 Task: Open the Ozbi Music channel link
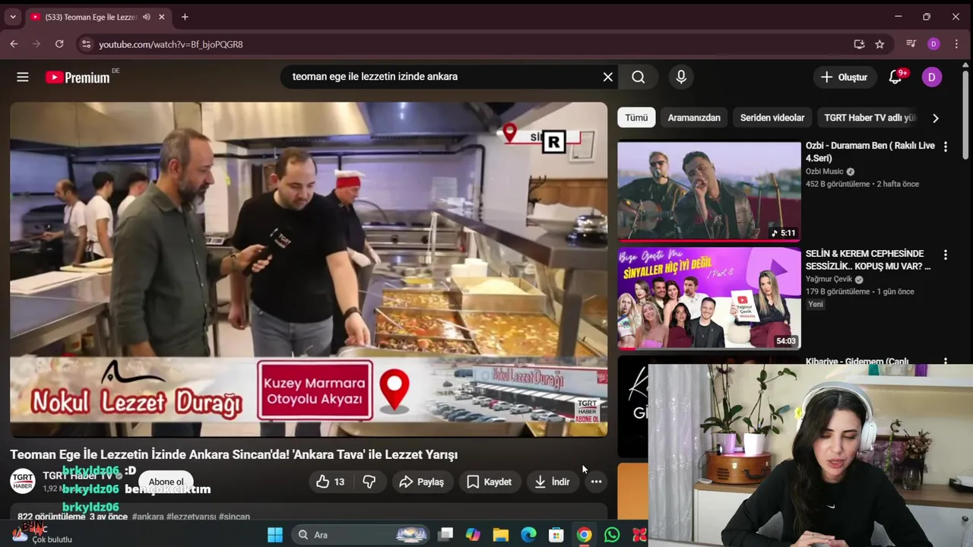pos(825,172)
